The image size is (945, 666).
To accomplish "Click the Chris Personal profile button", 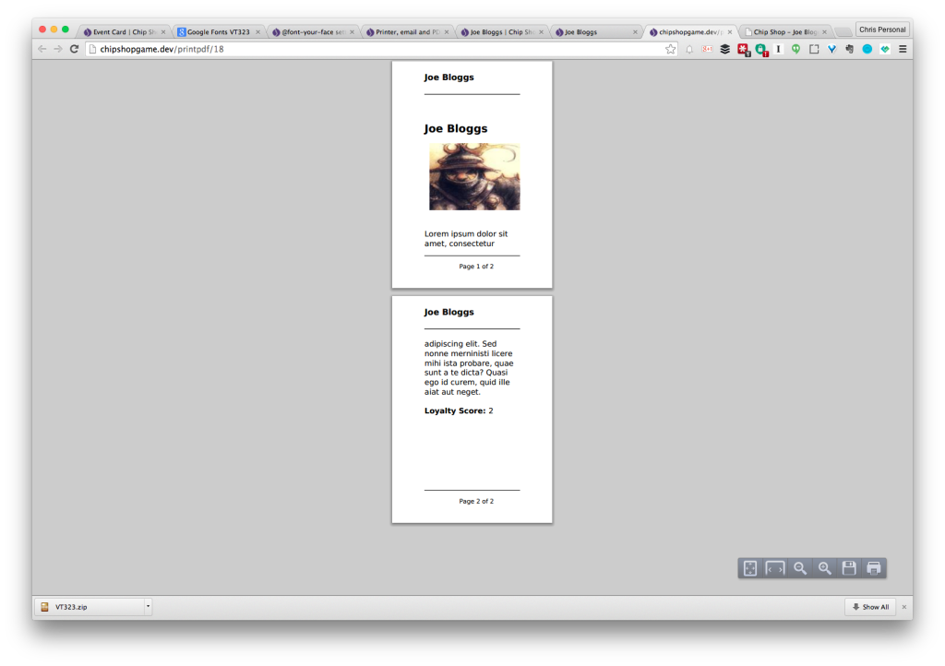I will [882, 30].
